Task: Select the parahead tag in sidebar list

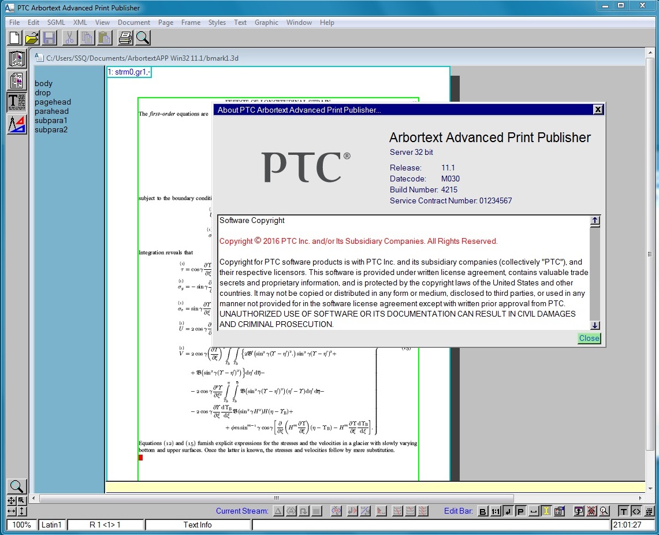Action: 52,111
